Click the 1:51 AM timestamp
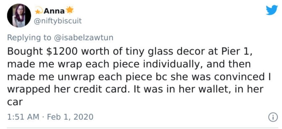 click(x=23, y=117)
